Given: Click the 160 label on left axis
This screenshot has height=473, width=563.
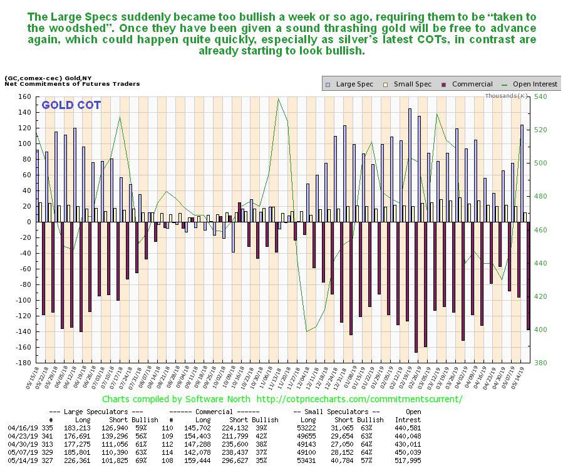Looking at the screenshot, I should [24, 96].
